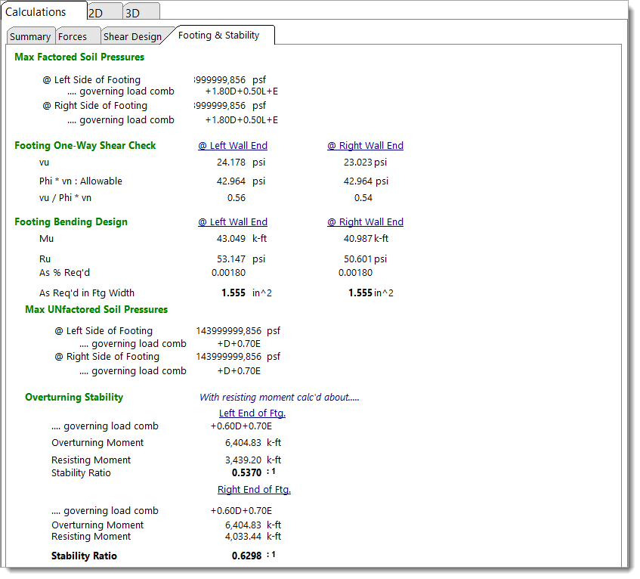Click the Footing Bending Design heading
640x579 pixels.
[x=71, y=222]
